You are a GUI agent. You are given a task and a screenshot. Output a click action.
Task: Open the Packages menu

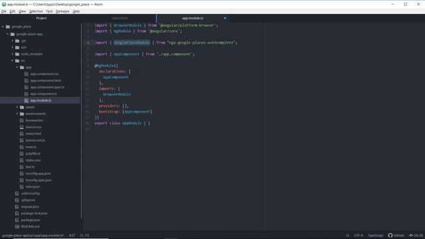coord(62,11)
